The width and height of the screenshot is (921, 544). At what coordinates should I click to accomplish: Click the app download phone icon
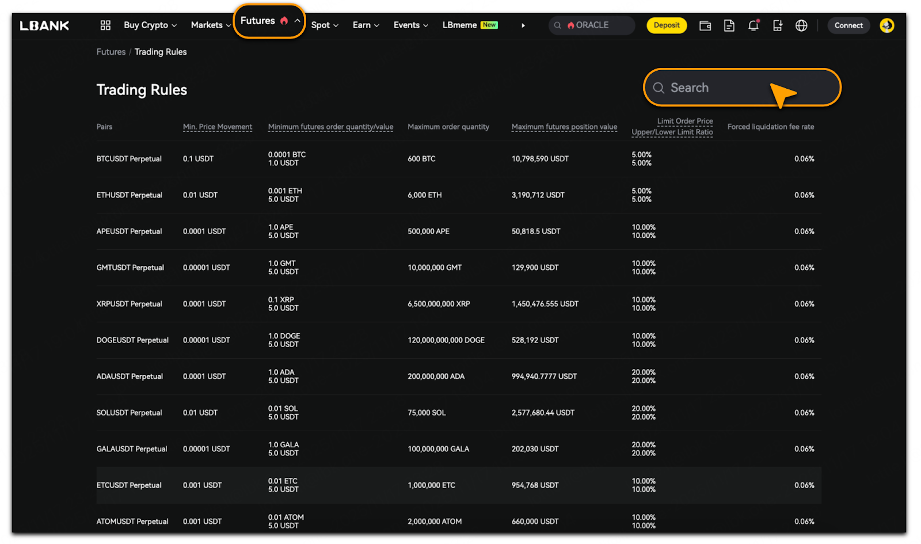(777, 25)
